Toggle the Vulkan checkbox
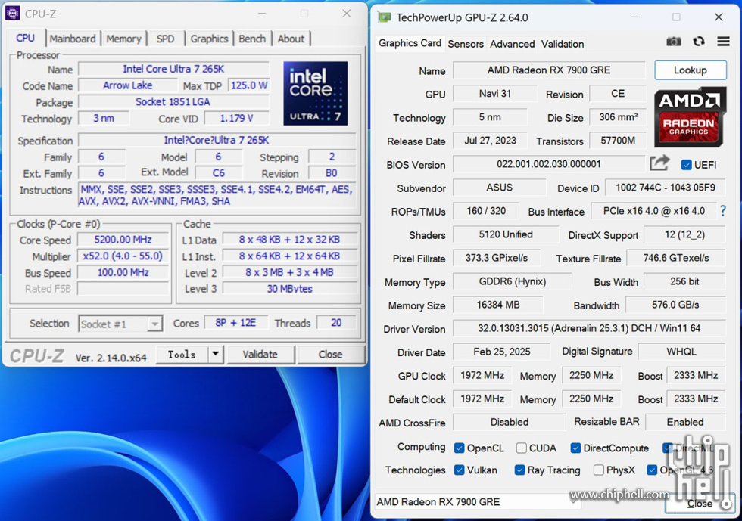Image resolution: width=742 pixels, height=521 pixels. (459, 470)
